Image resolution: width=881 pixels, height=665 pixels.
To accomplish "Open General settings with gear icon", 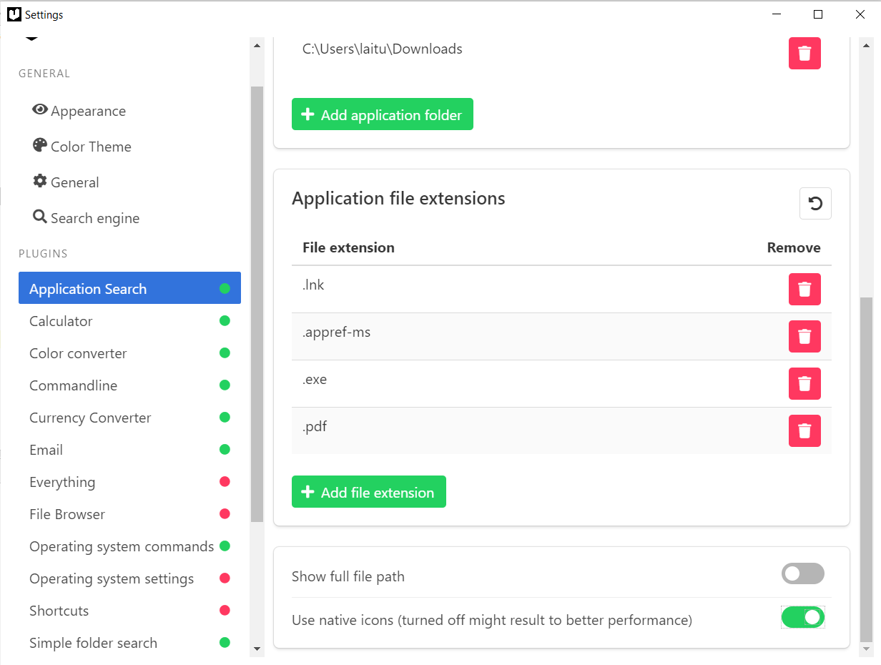I will click(x=66, y=182).
